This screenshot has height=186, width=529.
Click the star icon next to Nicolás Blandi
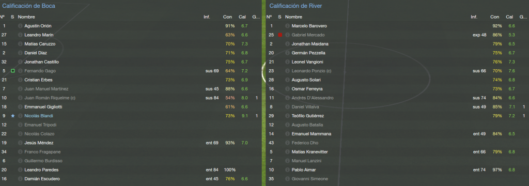click(13, 116)
